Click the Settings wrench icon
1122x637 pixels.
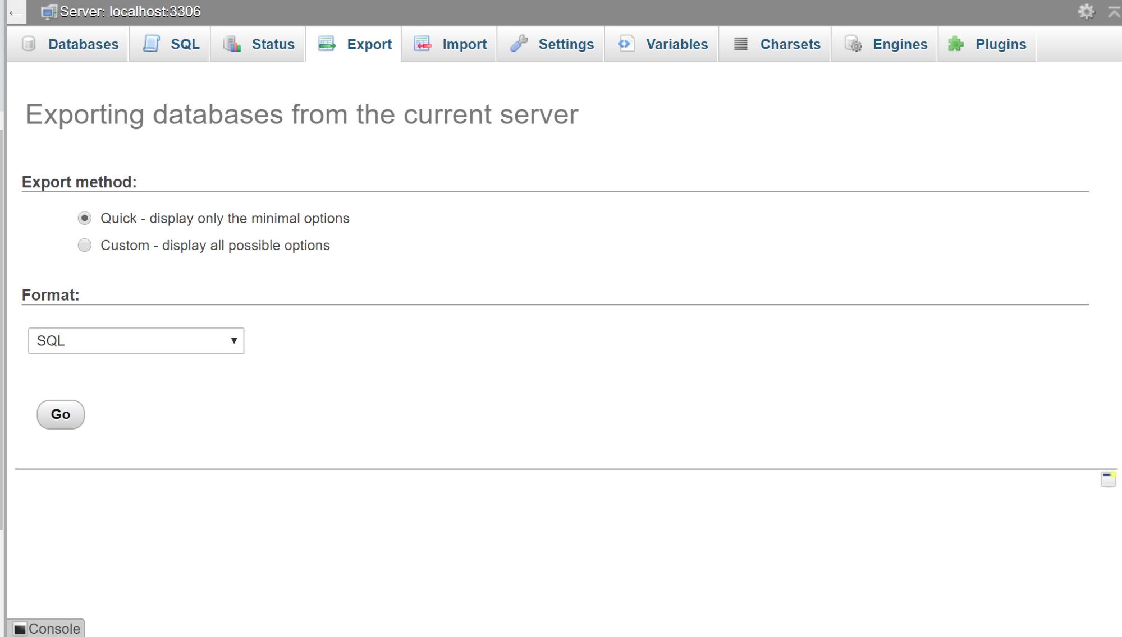pos(519,44)
